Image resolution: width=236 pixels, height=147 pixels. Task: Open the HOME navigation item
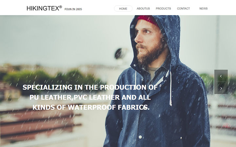[x=123, y=8]
